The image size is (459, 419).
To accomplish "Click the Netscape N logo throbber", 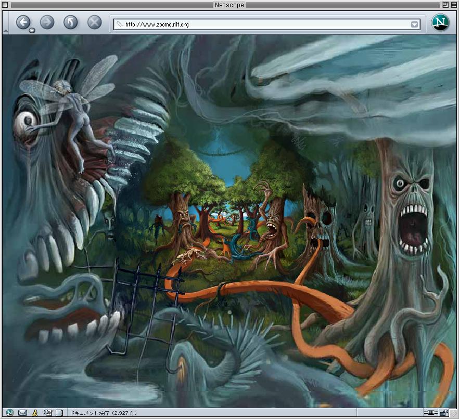I will (441, 22).
